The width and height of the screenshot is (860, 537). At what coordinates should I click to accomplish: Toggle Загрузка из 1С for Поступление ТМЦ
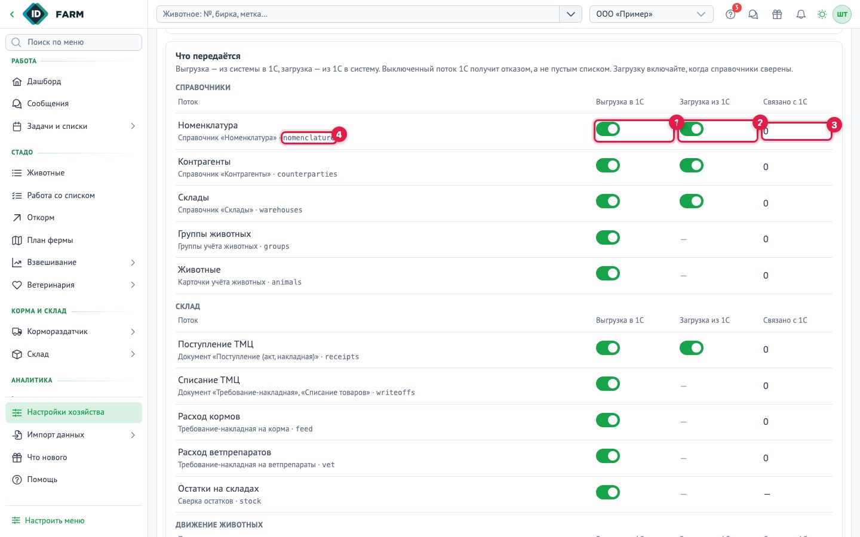pyautogui.click(x=692, y=348)
